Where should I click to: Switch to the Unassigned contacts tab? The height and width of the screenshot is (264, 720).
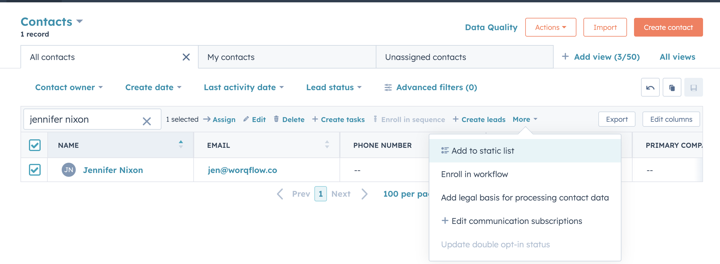click(x=426, y=57)
